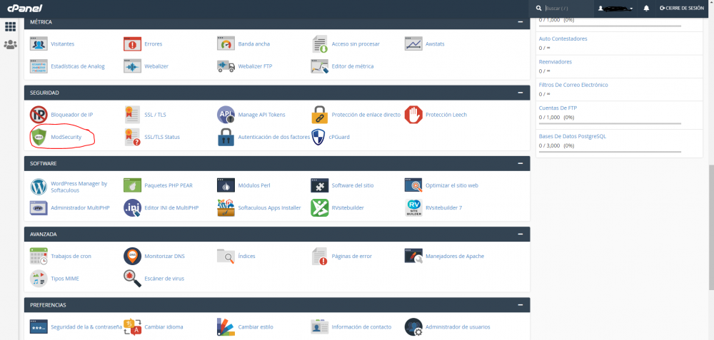Image resolution: width=714 pixels, height=340 pixels.
Task: Click the page vertical scrollbar
Action: pos(711,227)
